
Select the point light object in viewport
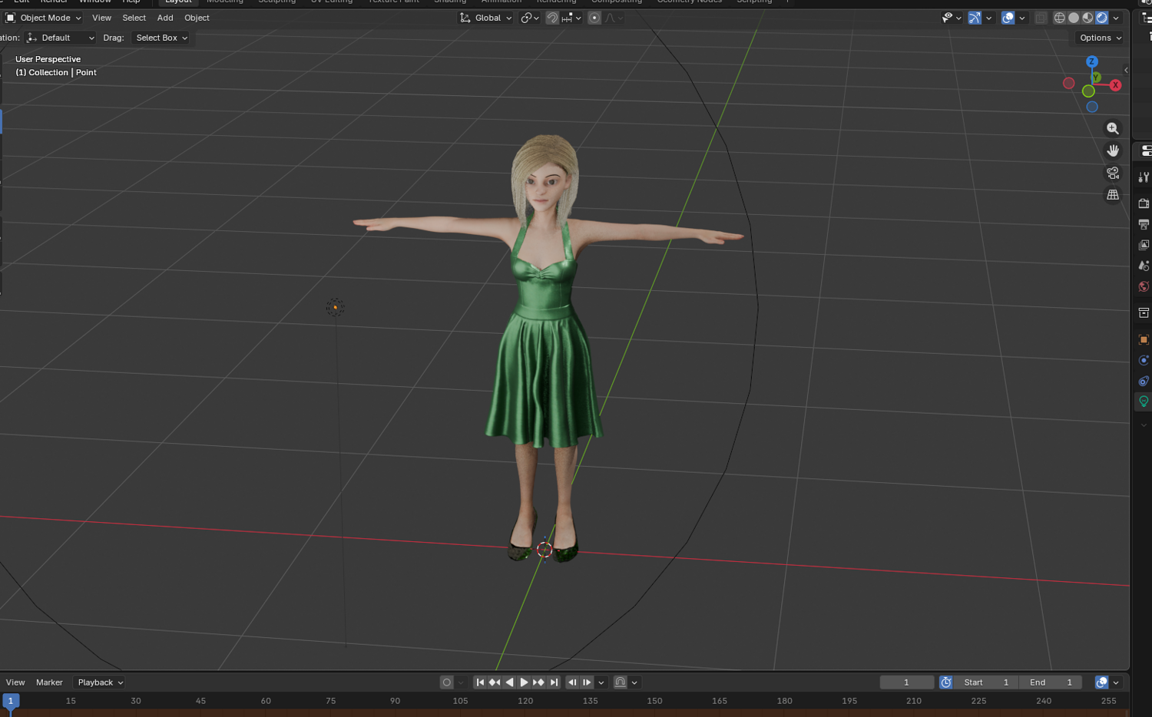click(x=335, y=308)
